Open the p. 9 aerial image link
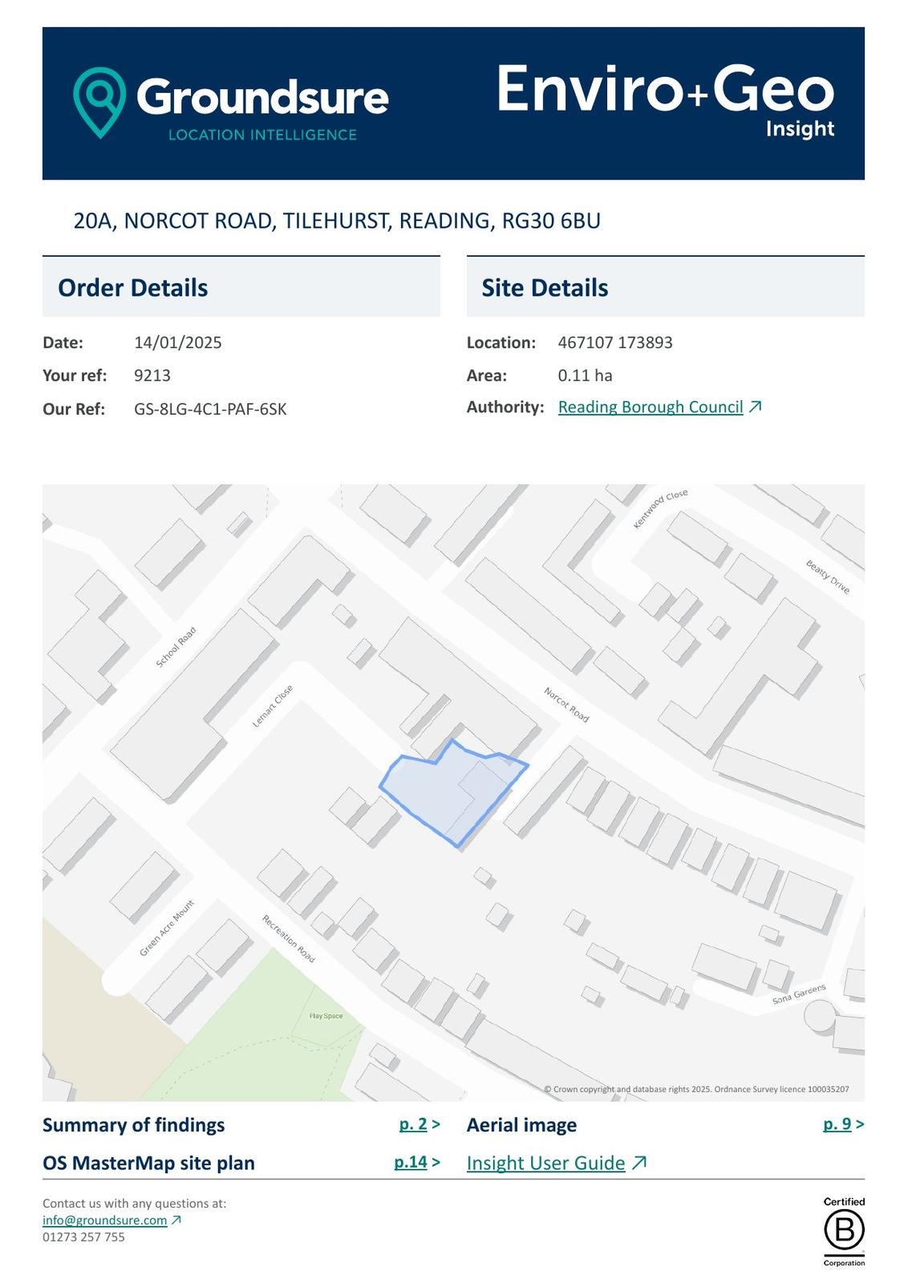Screen dimensions: 908x1283 tap(837, 1124)
